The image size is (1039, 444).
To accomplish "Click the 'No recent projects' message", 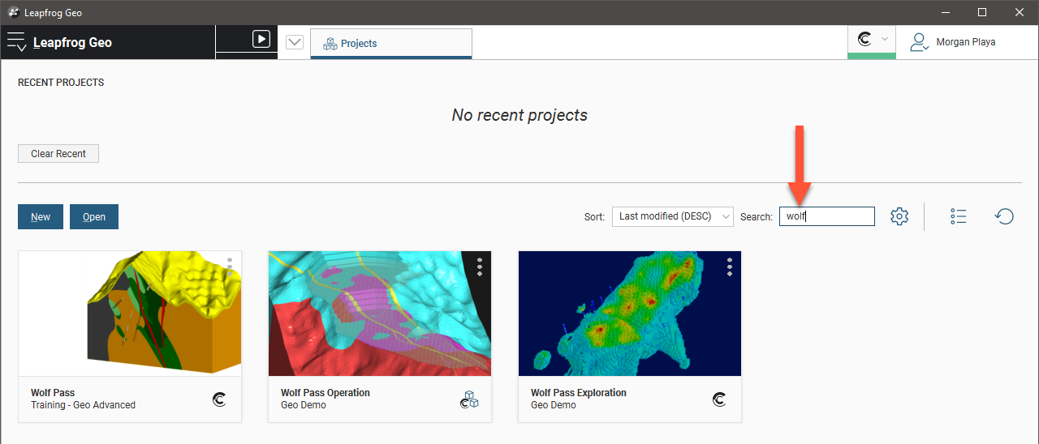I will [x=519, y=115].
